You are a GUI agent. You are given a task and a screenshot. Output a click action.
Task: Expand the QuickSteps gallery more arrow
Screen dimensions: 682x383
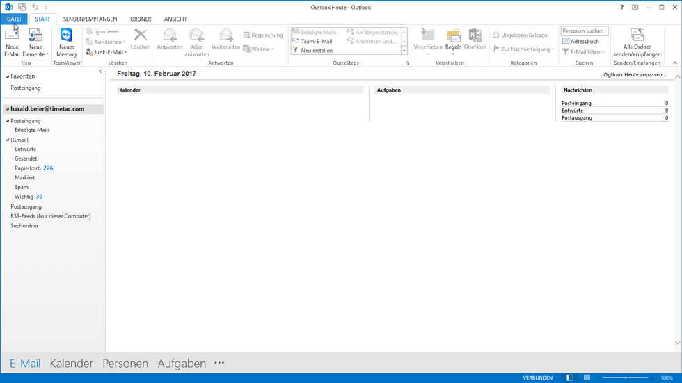coord(404,50)
